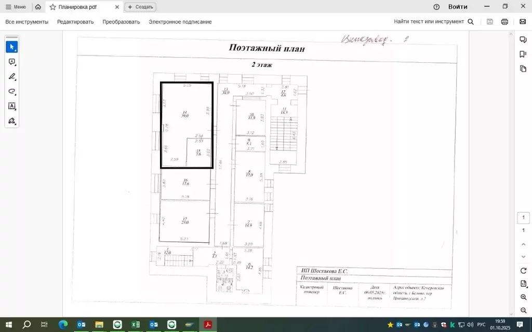
Task: Click the Войти sign-in button
Action: 458,7
